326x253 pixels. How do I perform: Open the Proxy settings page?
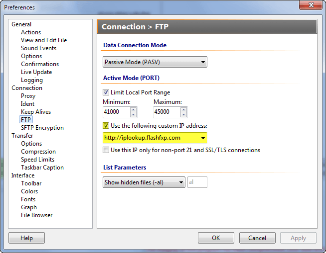tap(28, 96)
